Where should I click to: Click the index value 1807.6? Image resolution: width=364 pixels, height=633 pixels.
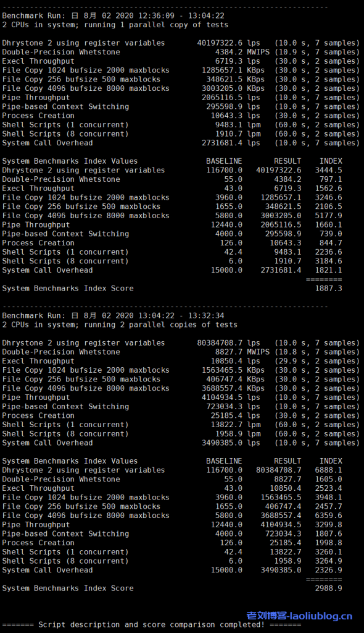coord(329,533)
